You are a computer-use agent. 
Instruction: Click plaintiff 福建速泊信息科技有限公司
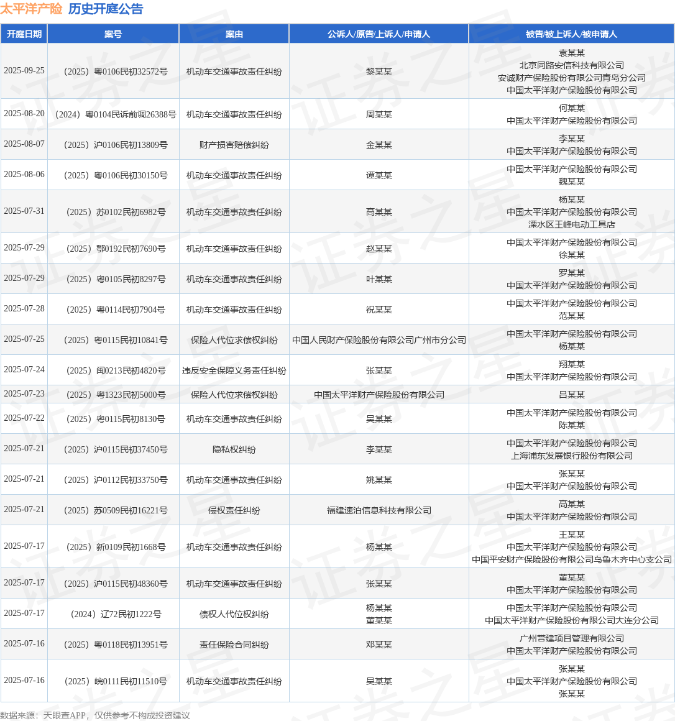pyautogui.click(x=379, y=510)
